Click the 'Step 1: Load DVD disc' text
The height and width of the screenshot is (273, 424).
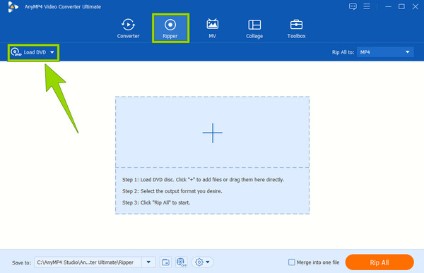[203, 180]
